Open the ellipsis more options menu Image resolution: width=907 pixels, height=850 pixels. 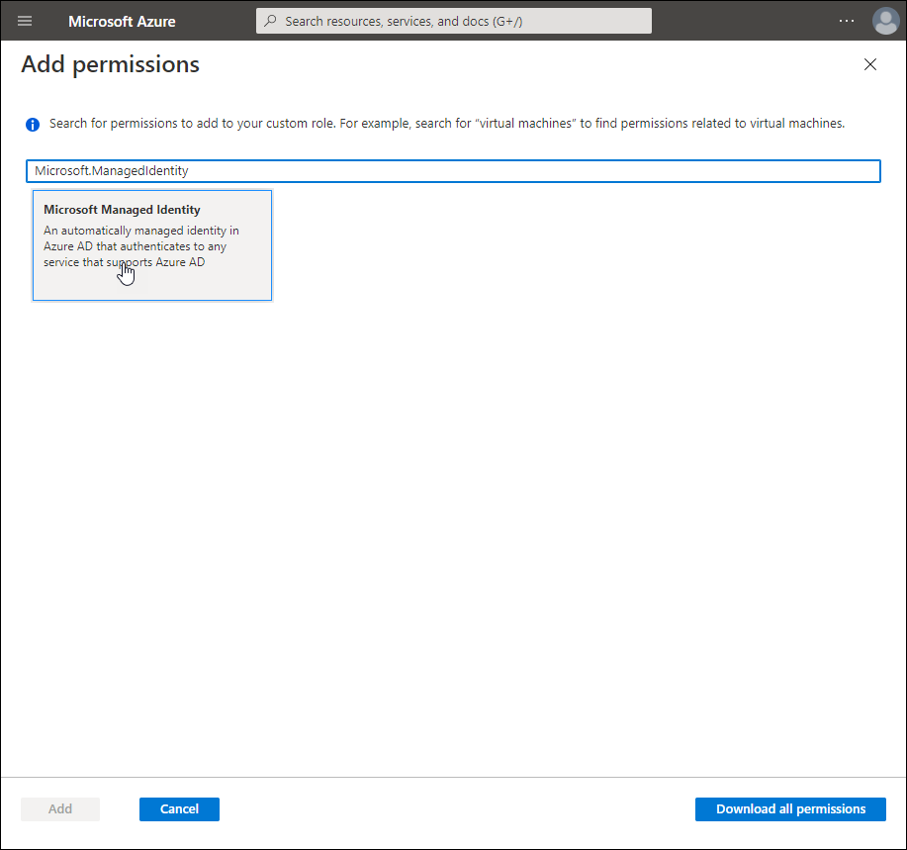pos(846,21)
